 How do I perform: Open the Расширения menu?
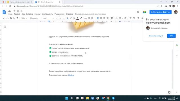point(59,14)
